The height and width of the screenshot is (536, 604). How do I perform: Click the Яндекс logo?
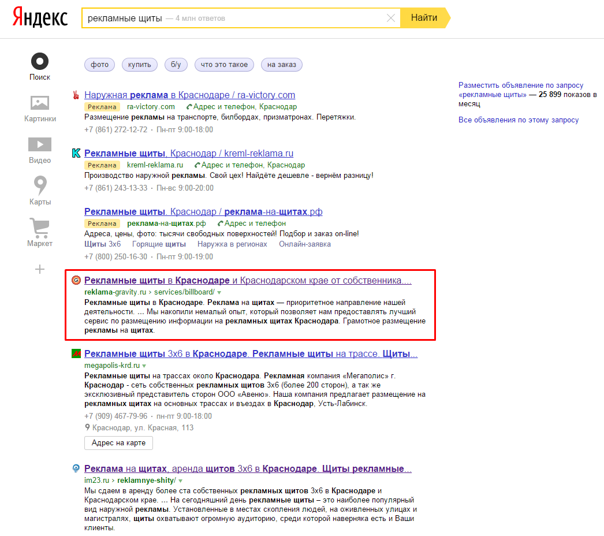tap(40, 17)
